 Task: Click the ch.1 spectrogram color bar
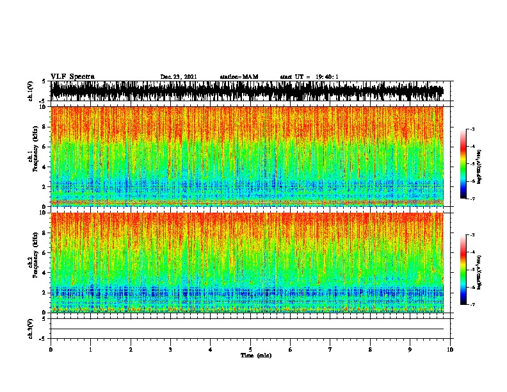tap(463, 164)
